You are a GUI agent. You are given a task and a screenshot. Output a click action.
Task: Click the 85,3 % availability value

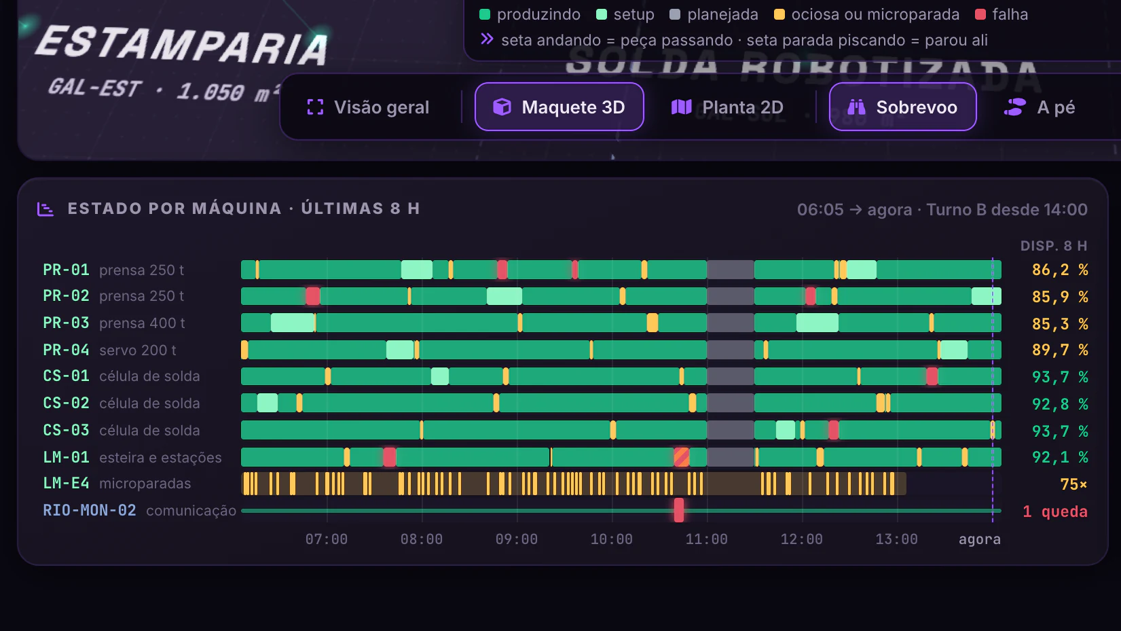point(1060,324)
